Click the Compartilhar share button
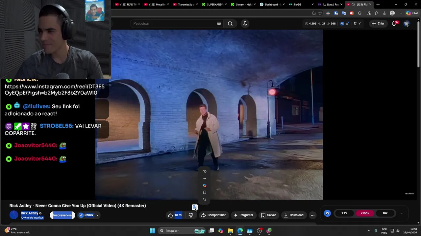Viewport: 421px width, 236px height. pyautogui.click(x=213, y=215)
